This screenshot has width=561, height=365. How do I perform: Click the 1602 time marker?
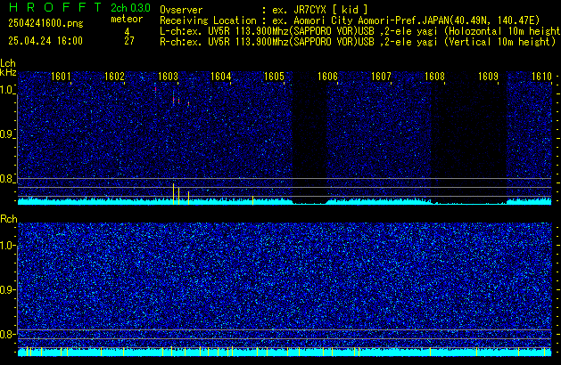[x=114, y=77]
